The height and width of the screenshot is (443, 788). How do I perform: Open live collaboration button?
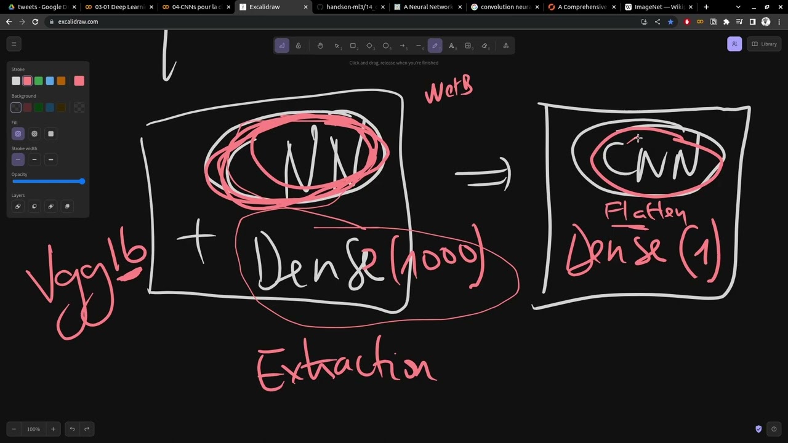[734, 44]
